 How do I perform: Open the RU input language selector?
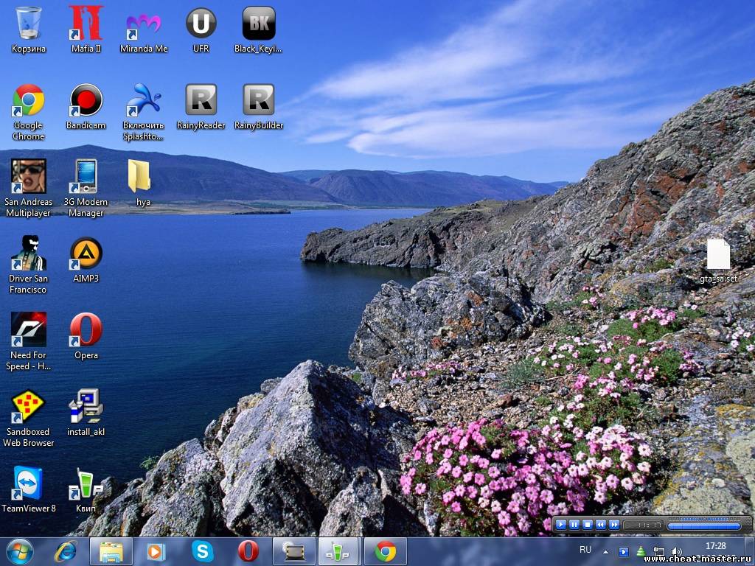(585, 550)
